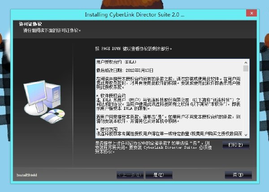Go back with the 上一步(B) button
Screen dimensions: 269x192
click(130, 175)
